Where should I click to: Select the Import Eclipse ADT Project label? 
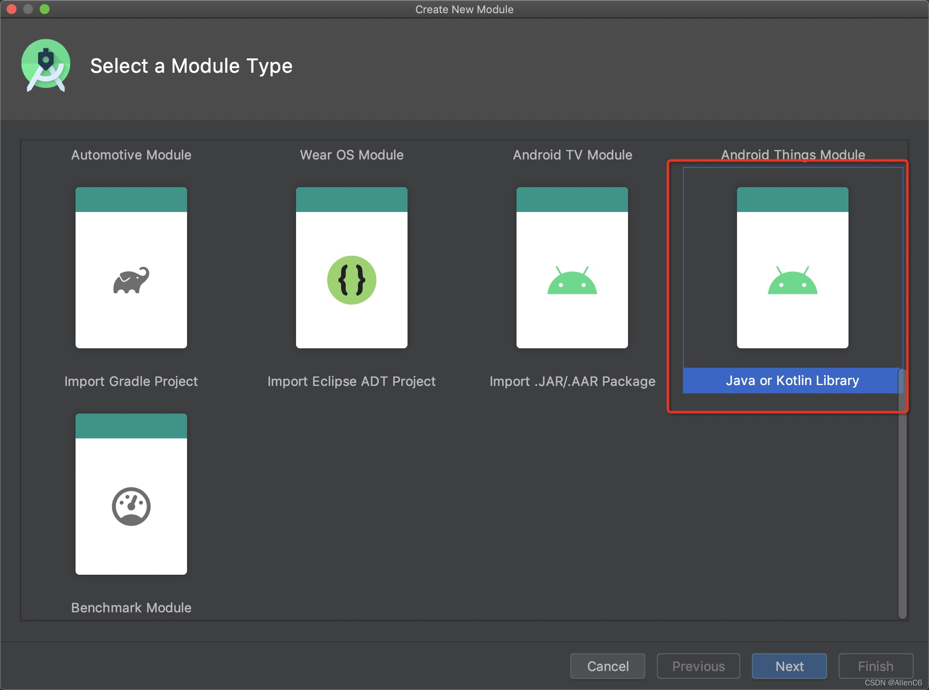tap(351, 381)
